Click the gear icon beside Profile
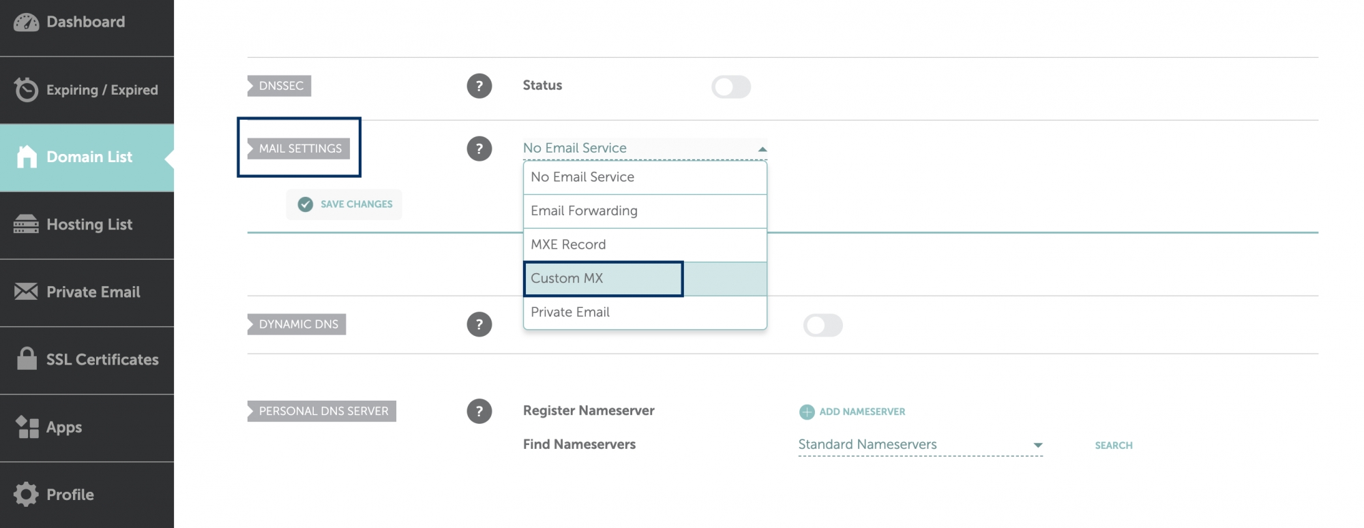The height and width of the screenshot is (528, 1364). click(x=26, y=494)
